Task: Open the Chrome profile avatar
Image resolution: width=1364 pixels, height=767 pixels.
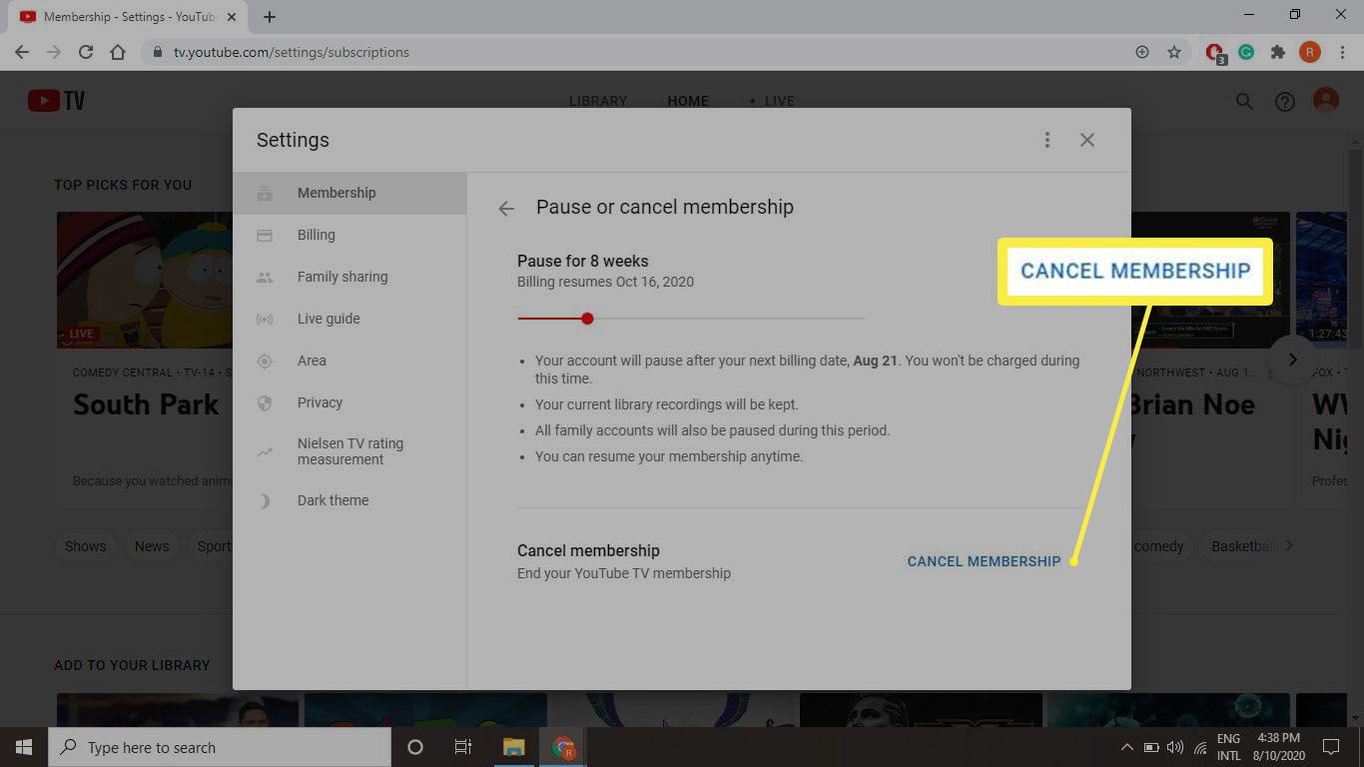Action: coord(1309,52)
